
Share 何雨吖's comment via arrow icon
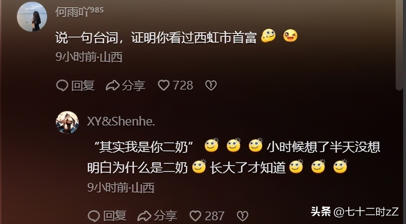click(x=113, y=85)
